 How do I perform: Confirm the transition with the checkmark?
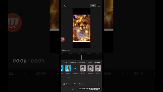[99, 84]
